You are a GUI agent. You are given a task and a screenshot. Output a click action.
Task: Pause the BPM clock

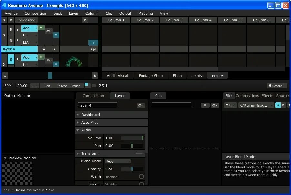coord(76,86)
